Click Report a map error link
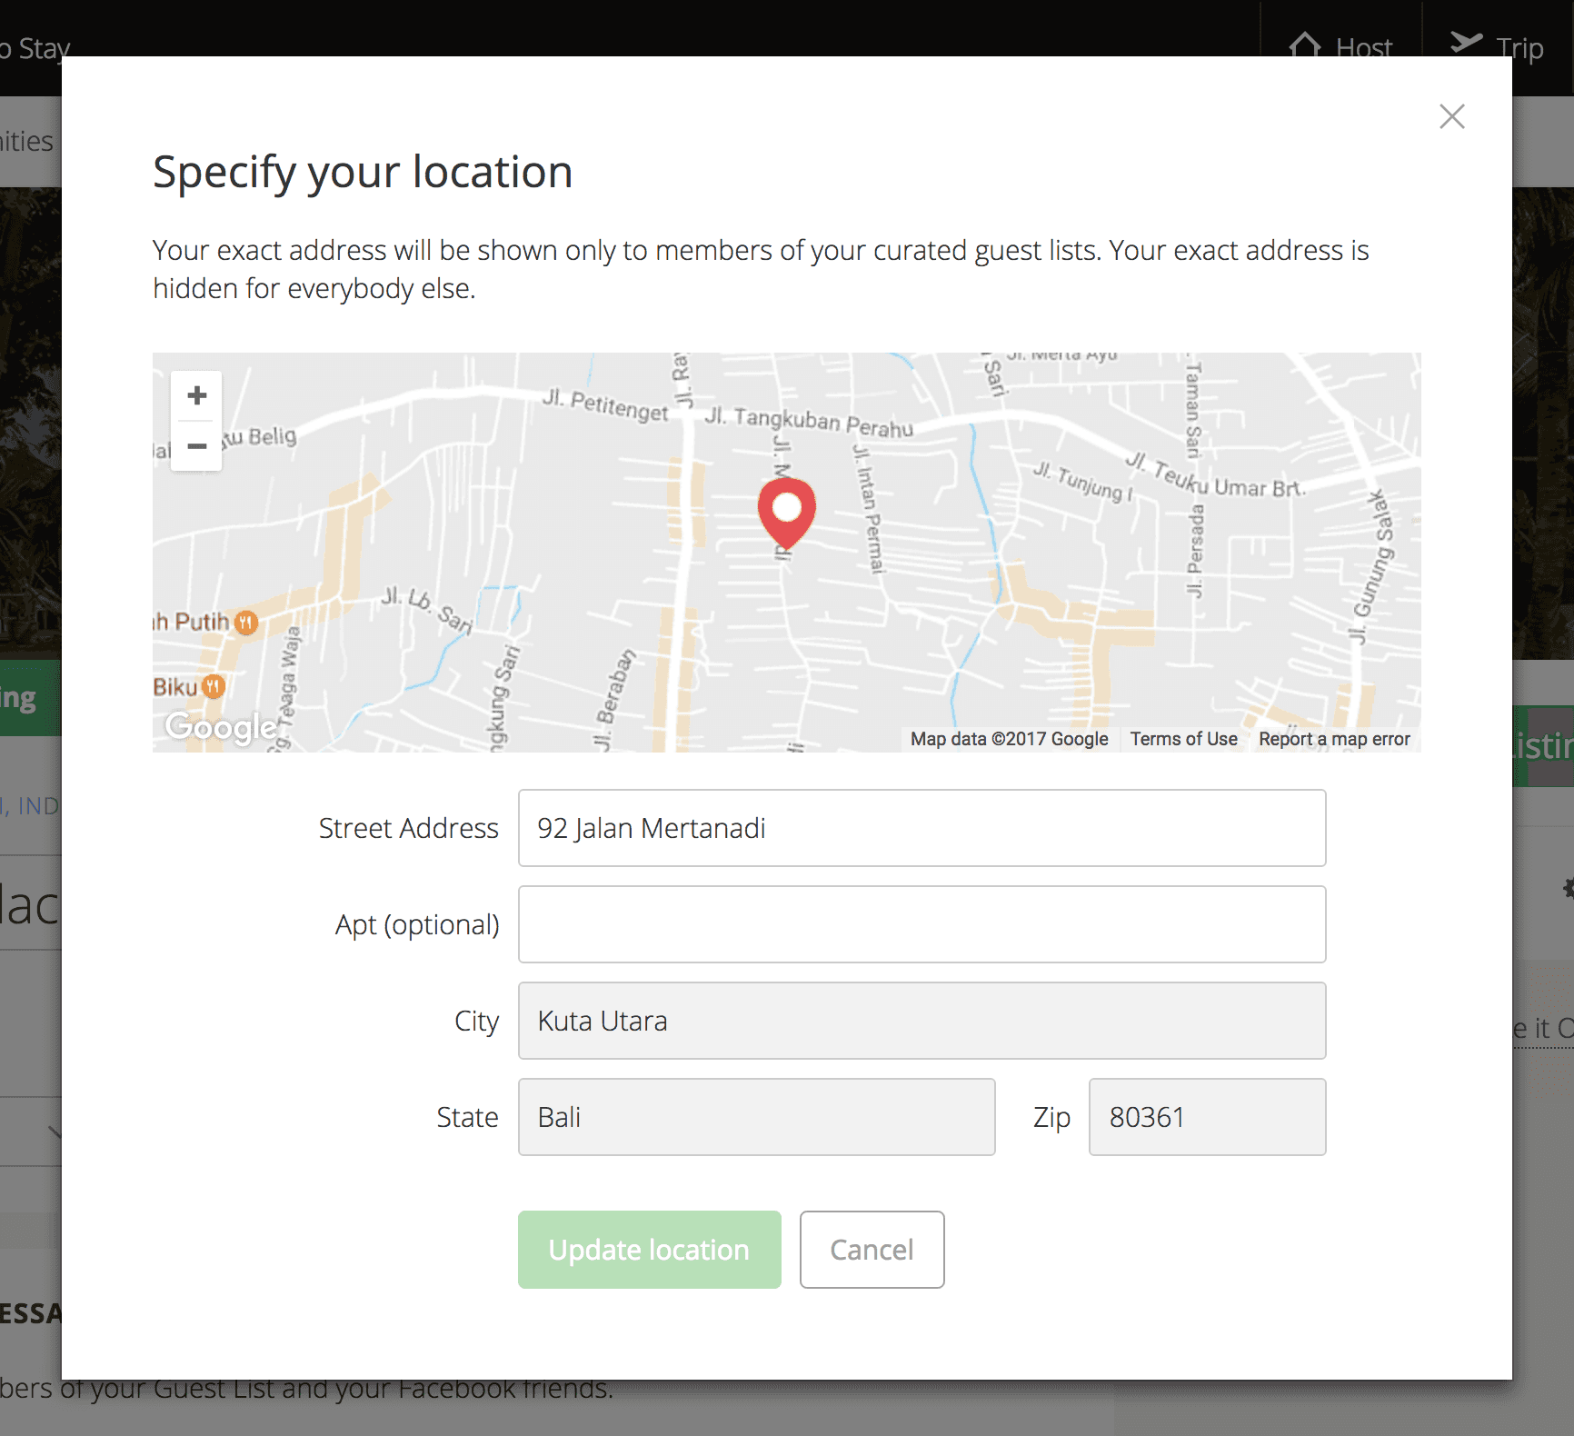This screenshot has width=1574, height=1436. coord(1333,739)
